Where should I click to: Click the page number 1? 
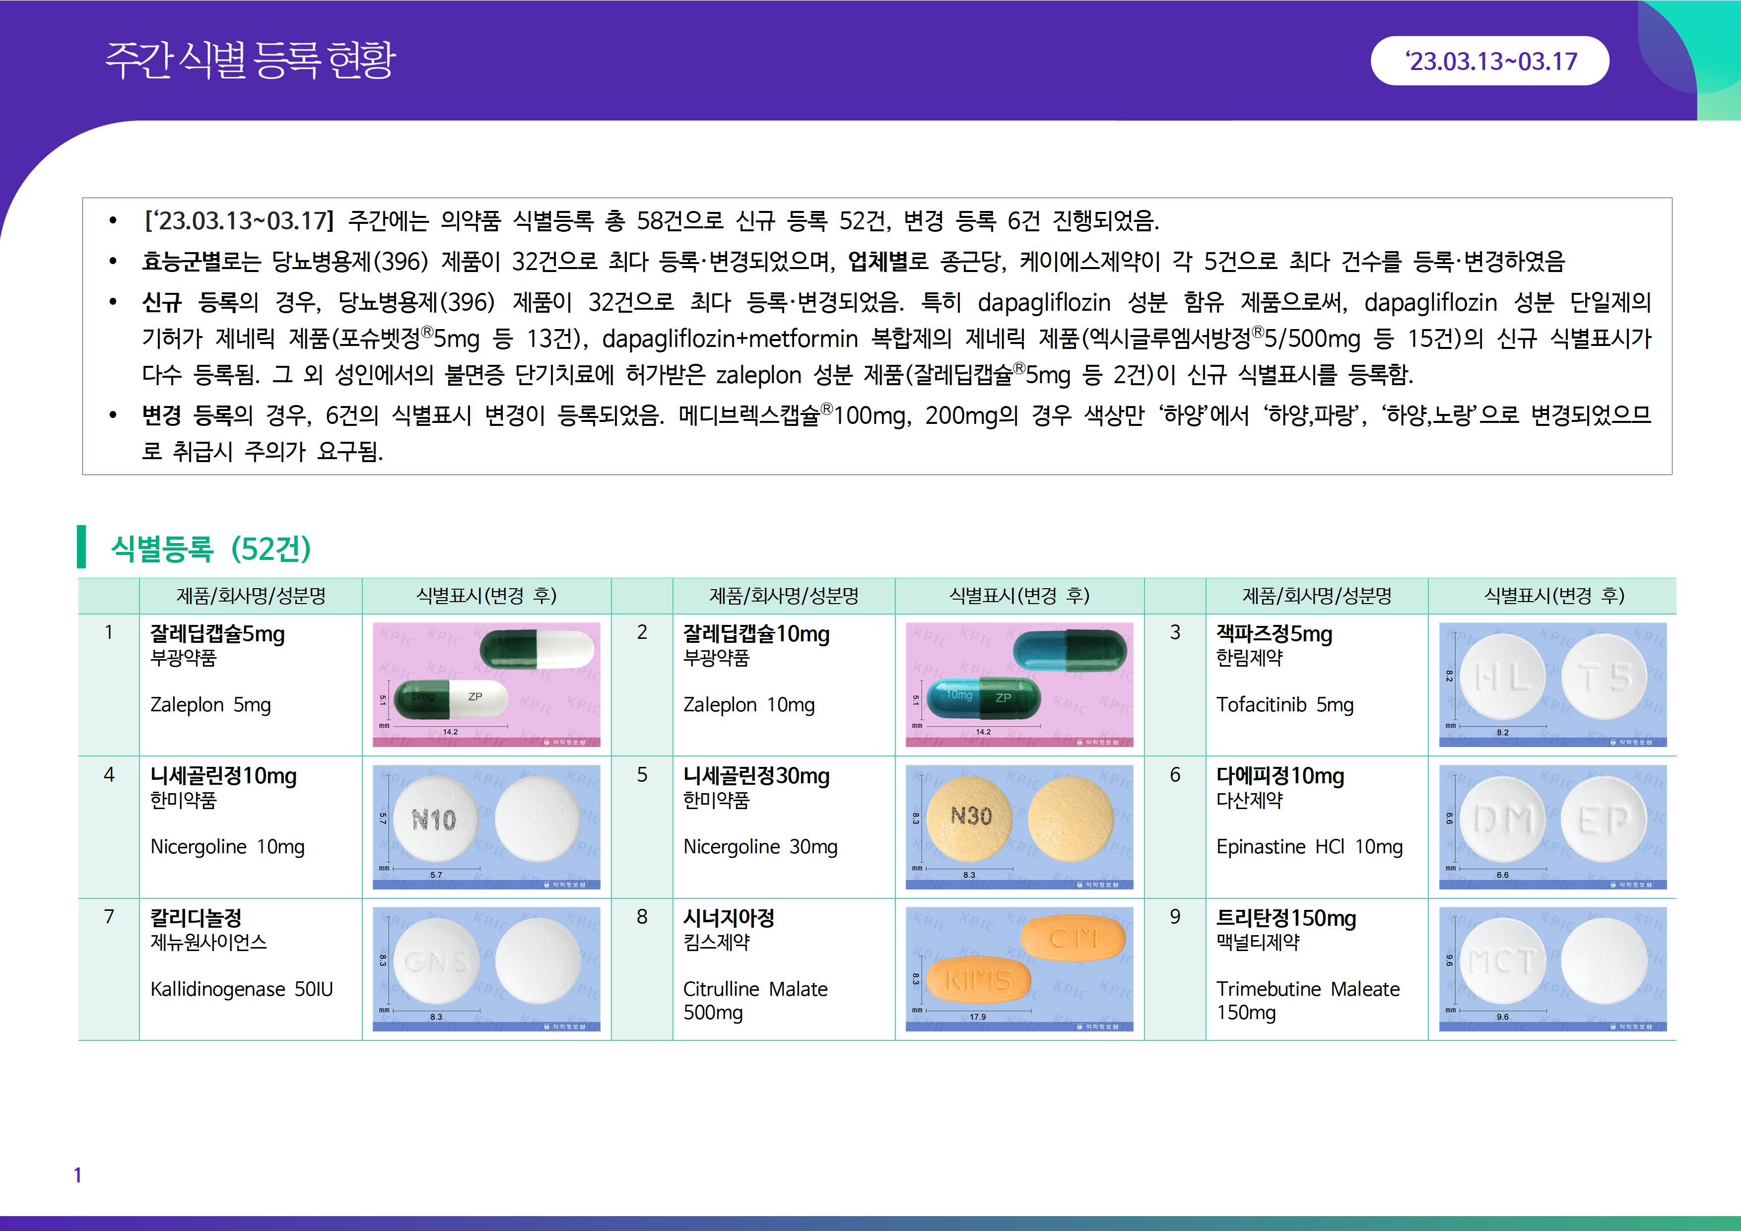(x=77, y=1175)
